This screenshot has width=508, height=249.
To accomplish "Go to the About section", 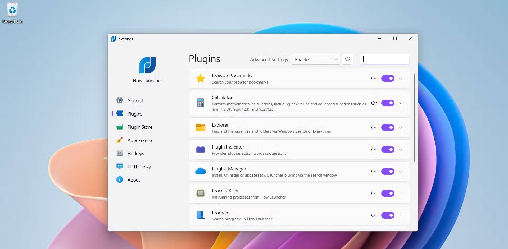I will tap(133, 179).
